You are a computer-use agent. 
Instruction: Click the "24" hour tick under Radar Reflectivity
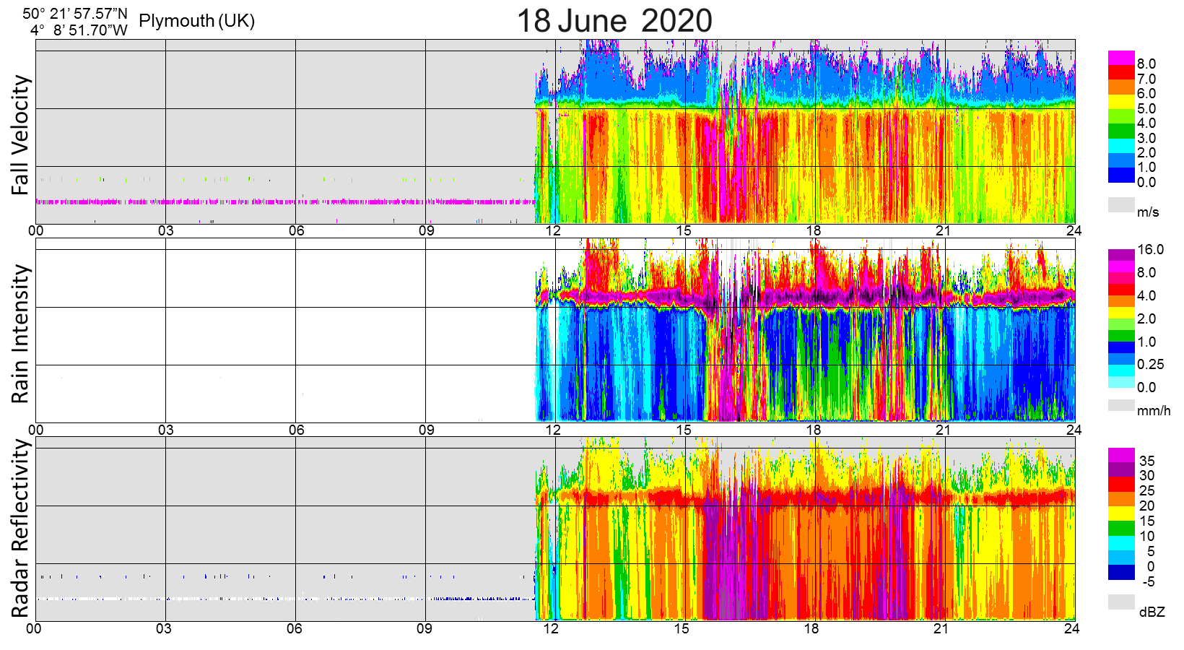pos(1071,628)
